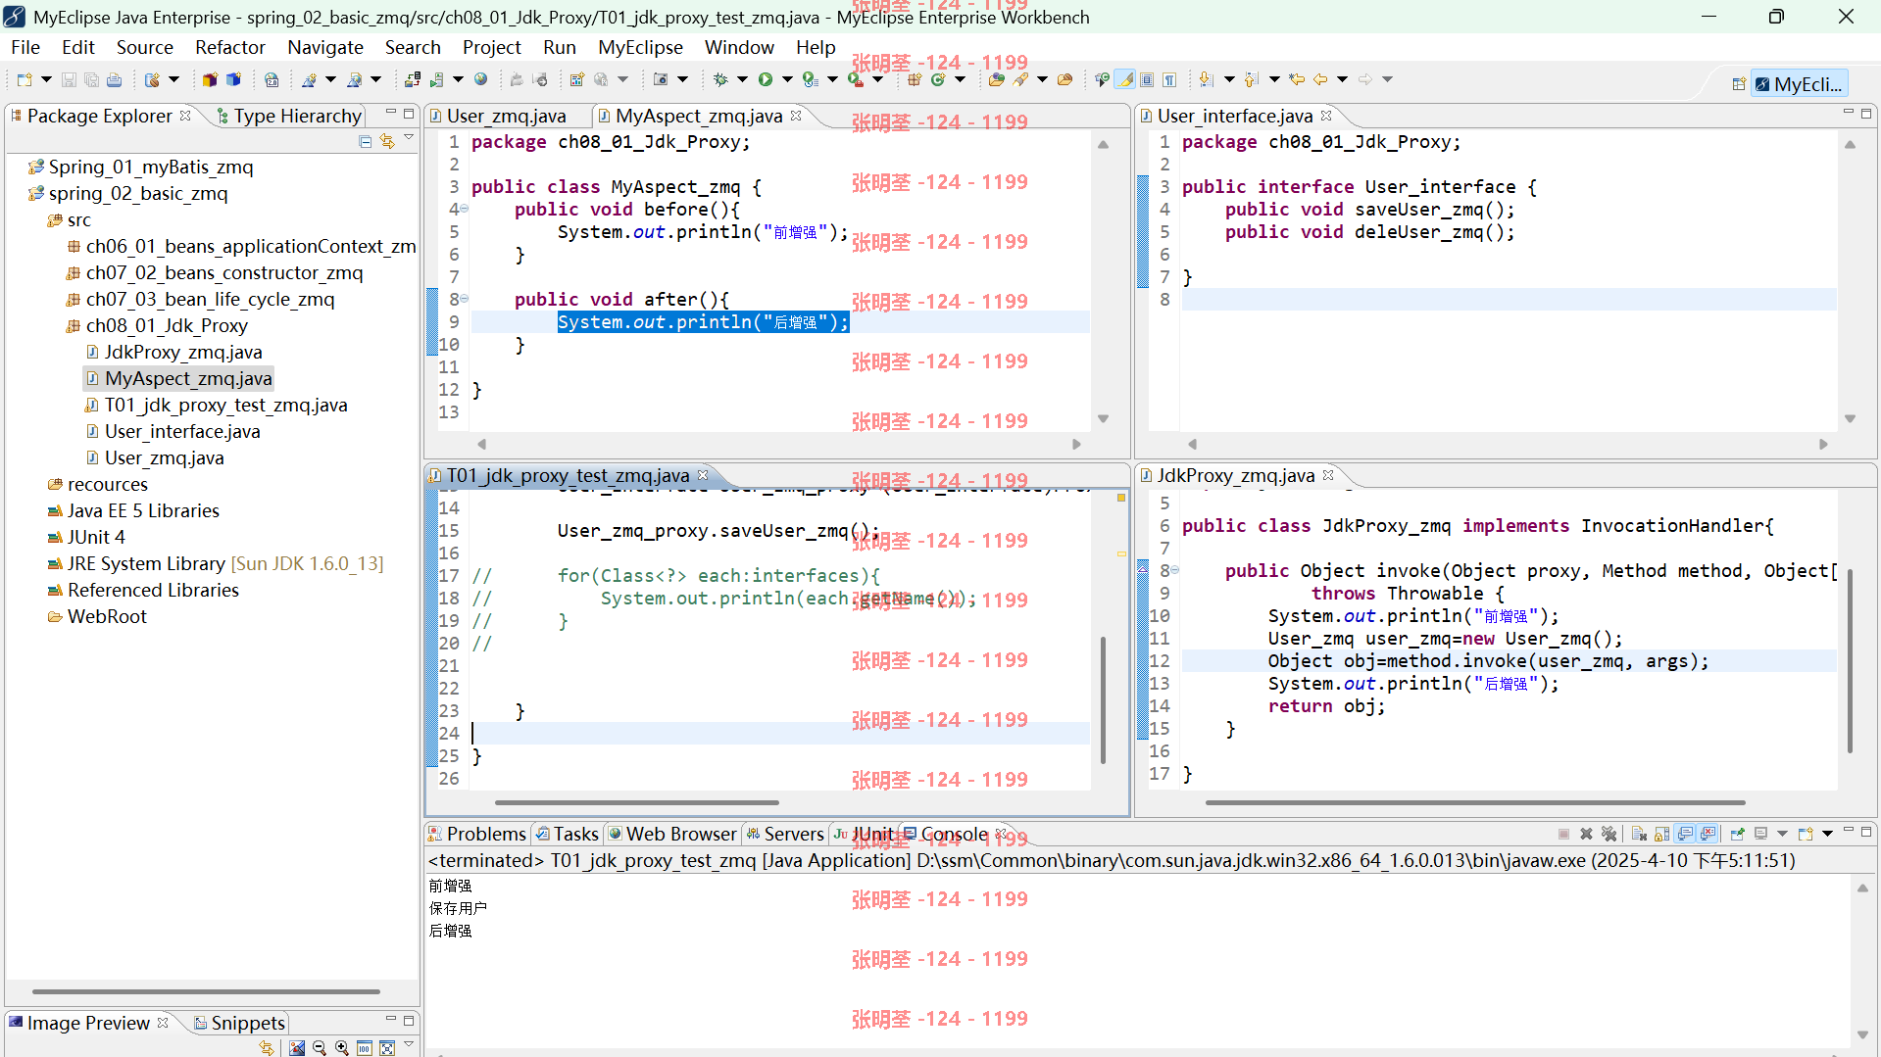Image resolution: width=1881 pixels, height=1057 pixels.
Task: Click the Pin Console icon
Action: (x=1737, y=834)
